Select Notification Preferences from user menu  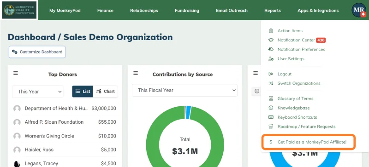pyautogui.click(x=297, y=49)
